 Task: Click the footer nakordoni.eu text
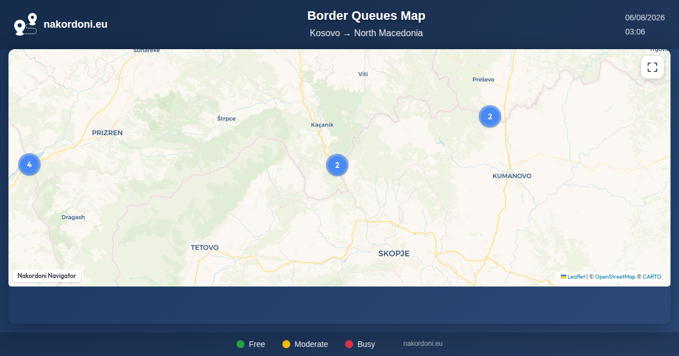click(423, 344)
